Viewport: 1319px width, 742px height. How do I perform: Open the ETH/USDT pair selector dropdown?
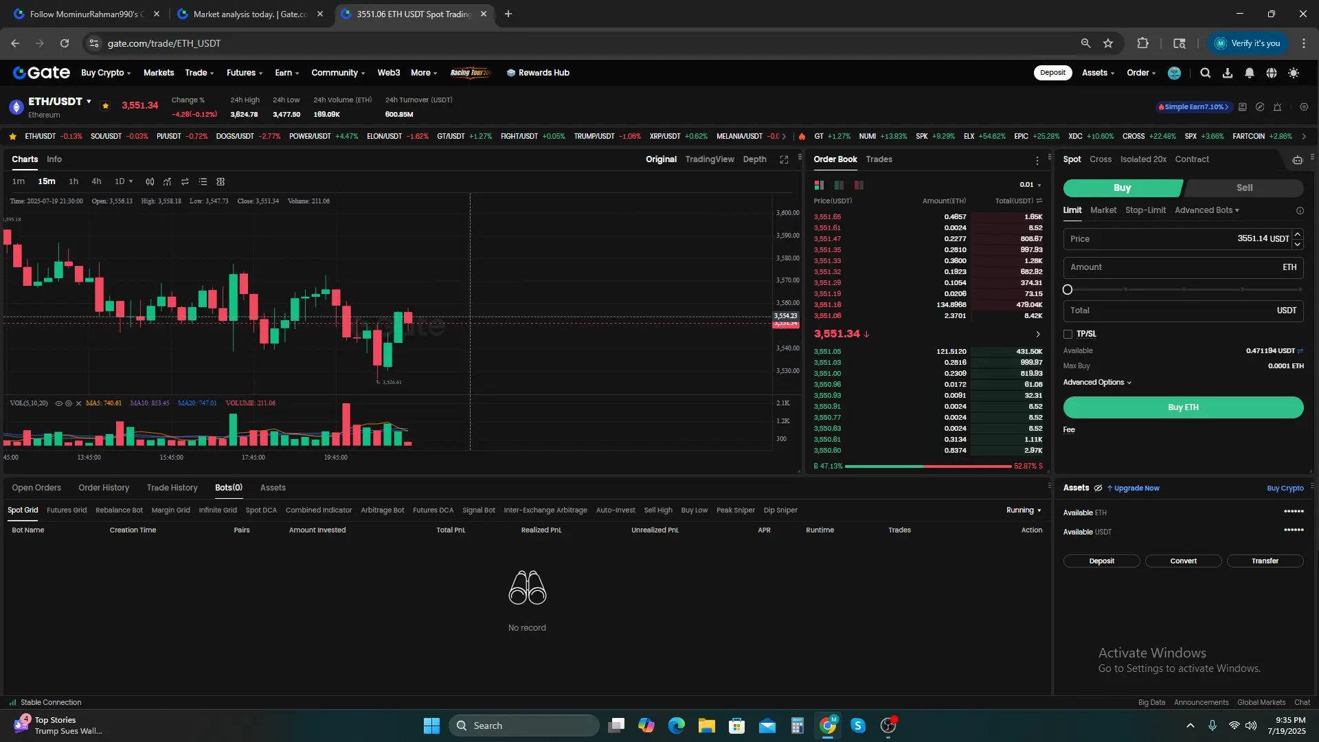click(x=89, y=101)
